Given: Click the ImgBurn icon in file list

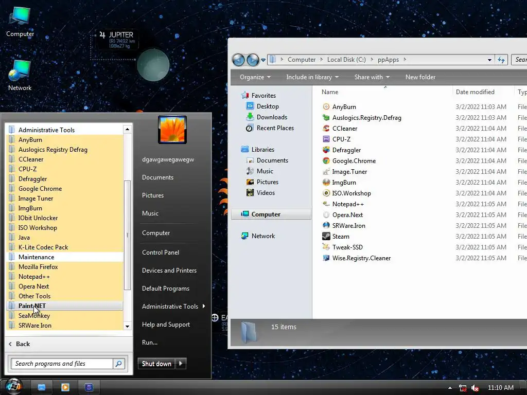Looking at the screenshot, I should (326, 183).
